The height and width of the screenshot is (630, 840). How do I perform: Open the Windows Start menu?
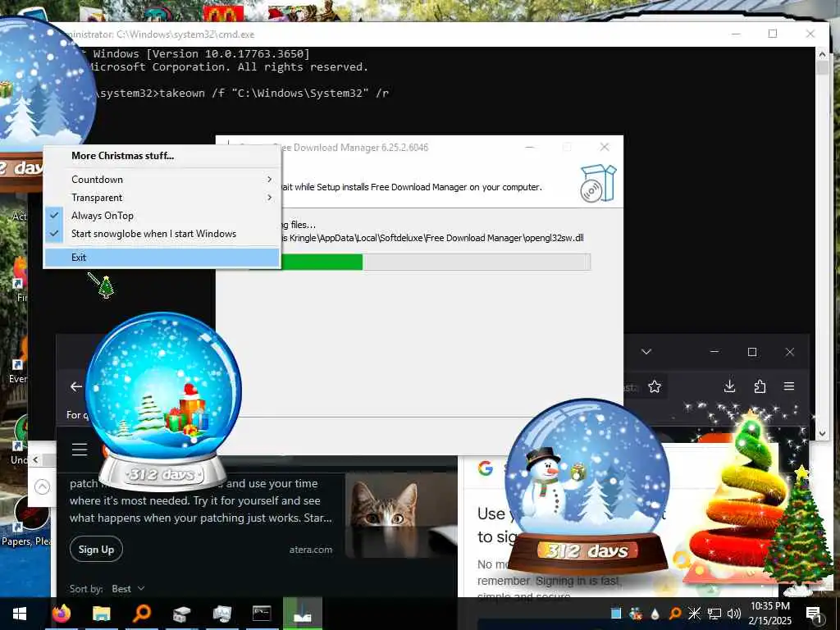point(20,614)
